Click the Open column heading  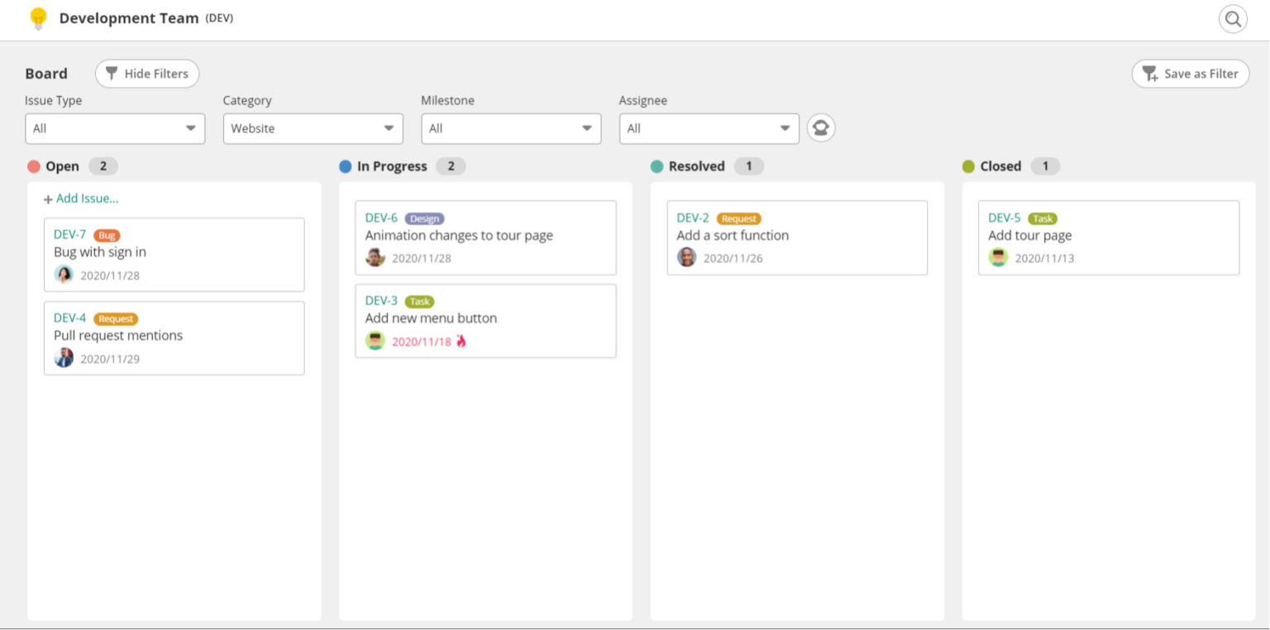(62, 166)
